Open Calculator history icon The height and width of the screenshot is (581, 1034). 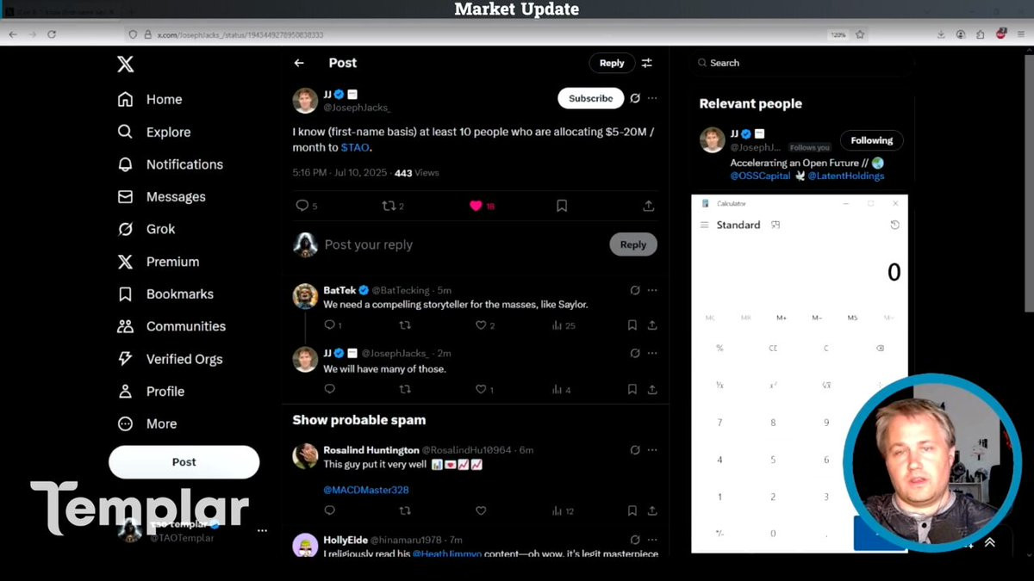(894, 225)
